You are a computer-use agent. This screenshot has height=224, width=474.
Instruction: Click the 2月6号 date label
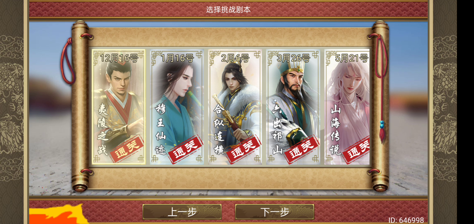point(235,58)
